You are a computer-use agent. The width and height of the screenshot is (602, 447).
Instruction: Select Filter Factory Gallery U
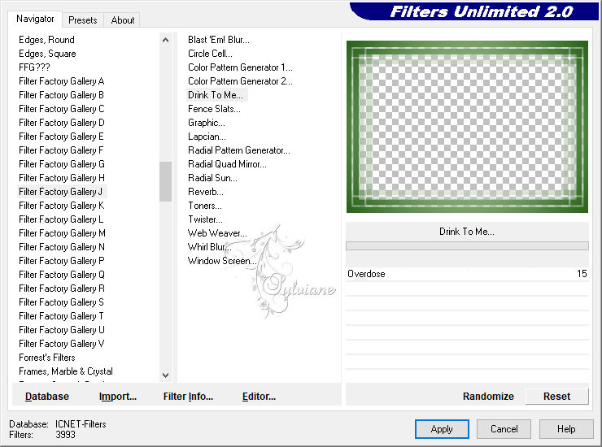[62, 330]
